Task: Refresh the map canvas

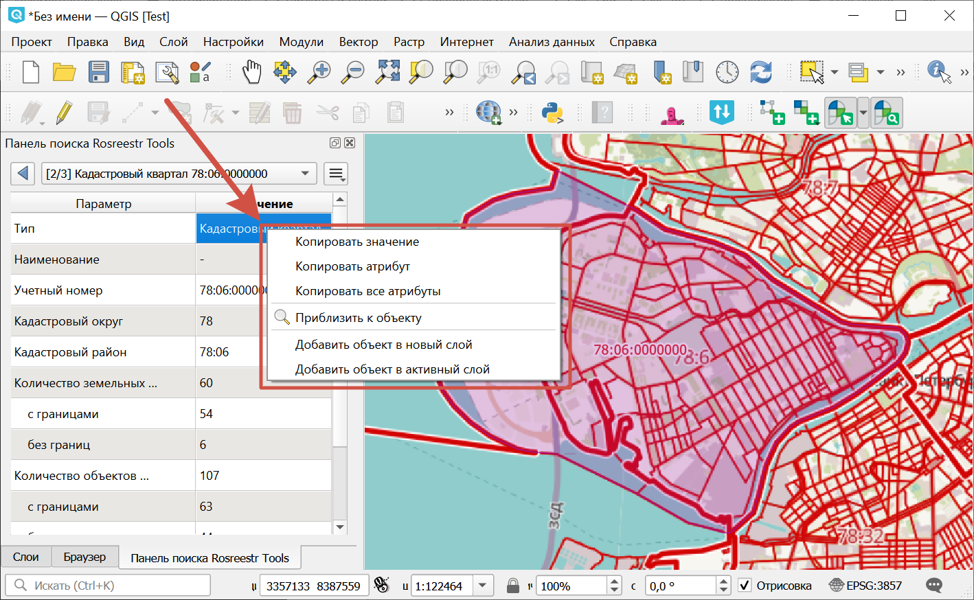Action: coord(760,71)
